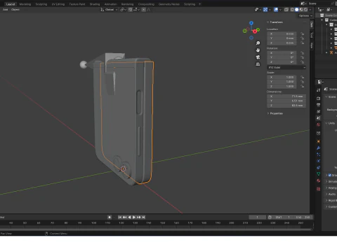Switch to the Modeling workspace tab
This screenshot has height=252, width=337.
tap(25, 4)
